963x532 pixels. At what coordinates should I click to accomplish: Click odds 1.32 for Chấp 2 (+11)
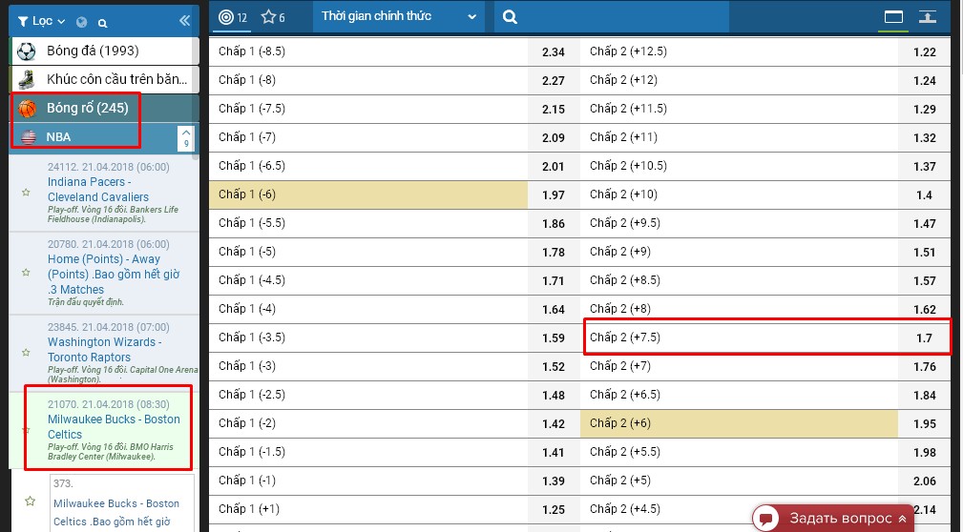[924, 138]
